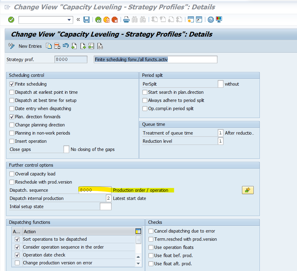297x271 pixels.
Task: Check Date entry when dispatching
Action: tap(12, 109)
